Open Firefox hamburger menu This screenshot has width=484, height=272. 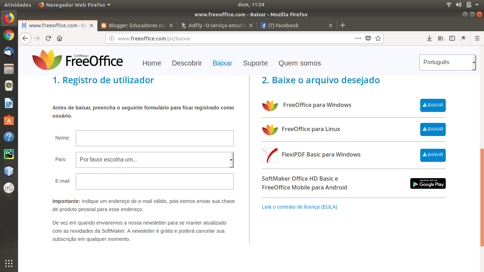[477, 38]
